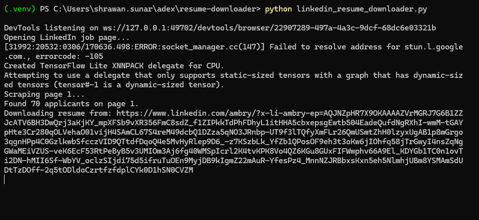Click the stun.l.google hostname in the error
Image resolution: width=479 pixels, height=220 pixels.
click(430, 47)
